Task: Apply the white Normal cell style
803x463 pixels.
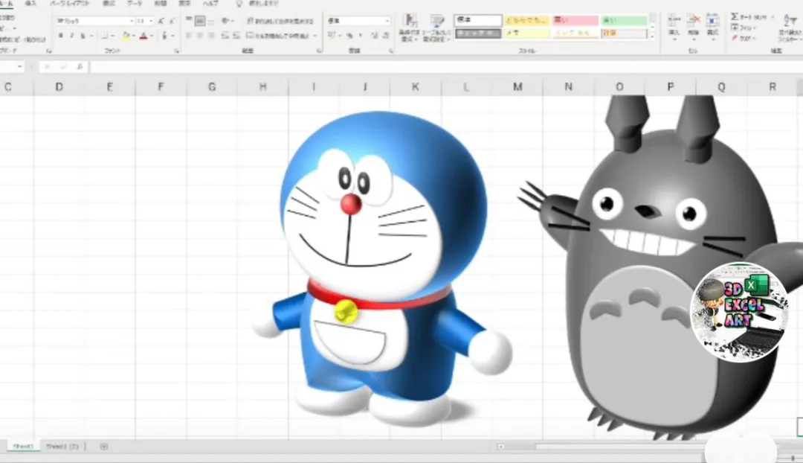Action: point(478,21)
